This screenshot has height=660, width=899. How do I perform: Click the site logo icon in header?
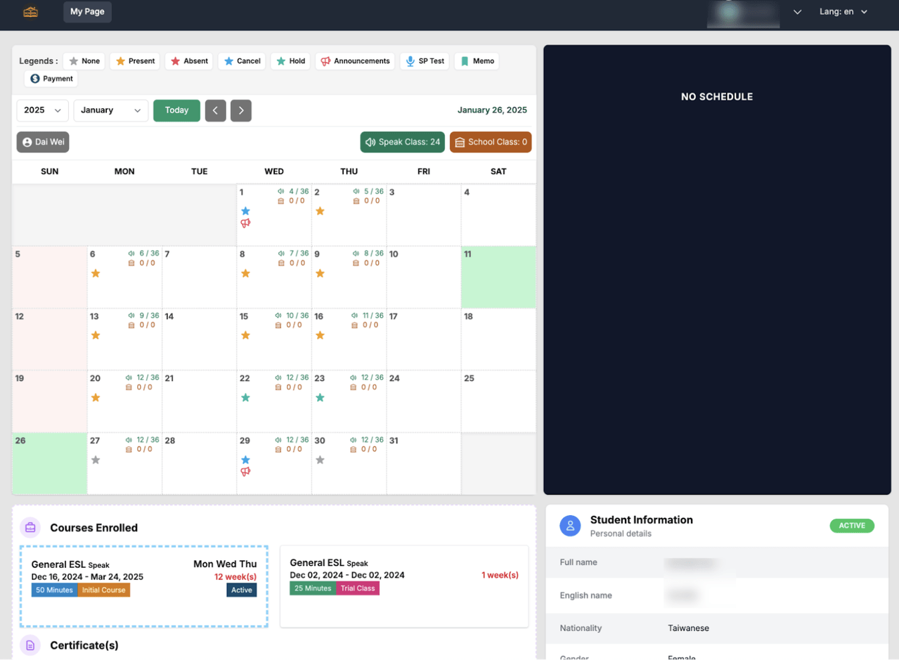[30, 12]
